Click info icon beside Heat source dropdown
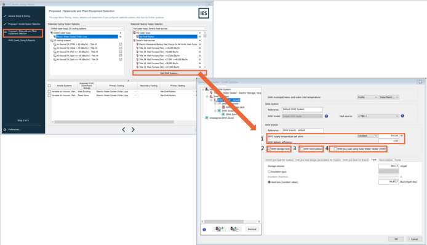This screenshot has height=245, width=427. [x=402, y=116]
